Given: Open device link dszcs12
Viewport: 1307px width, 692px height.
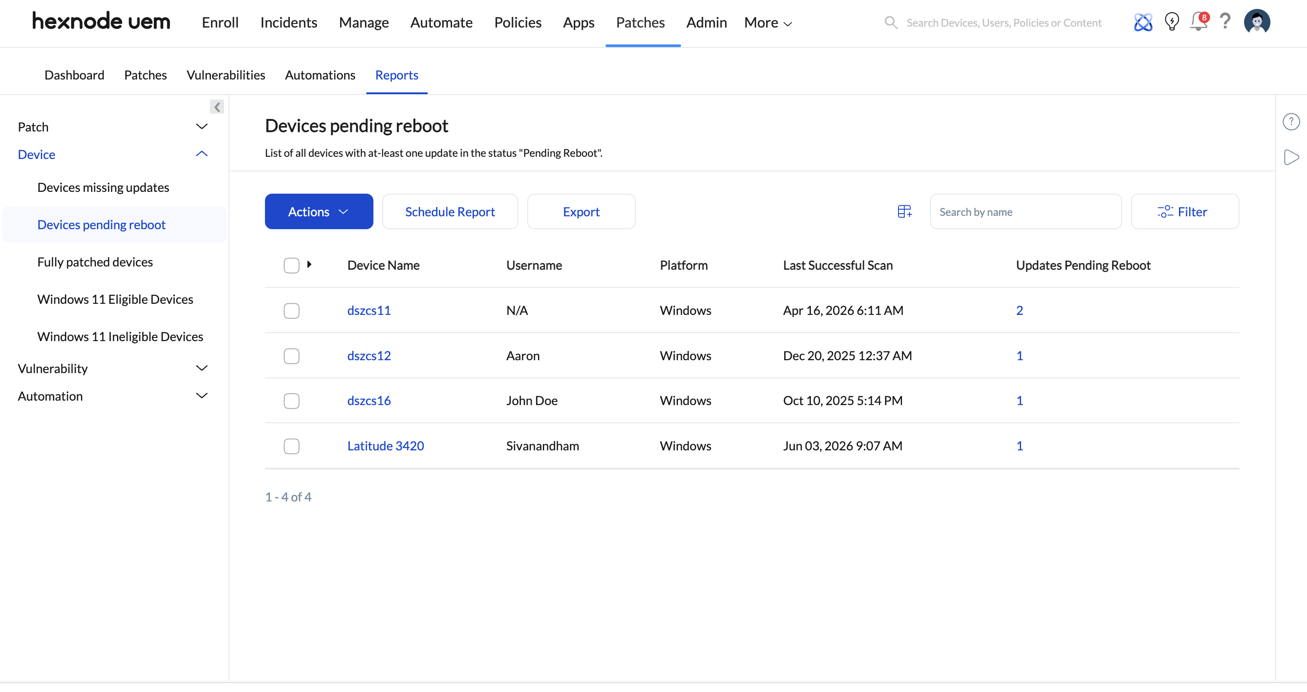Looking at the screenshot, I should (x=369, y=355).
